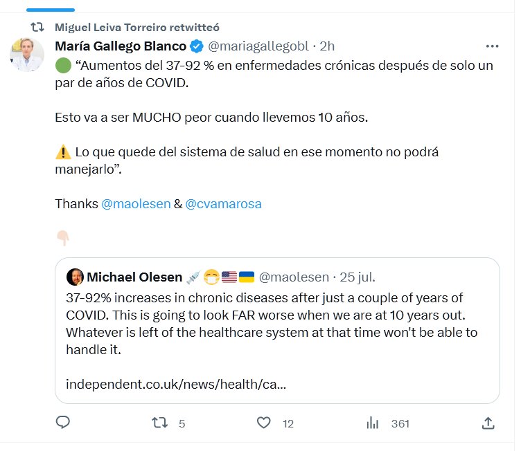Open the independent.co.uk article link
Viewport: 521px width, 451px height.
pyautogui.click(x=175, y=383)
